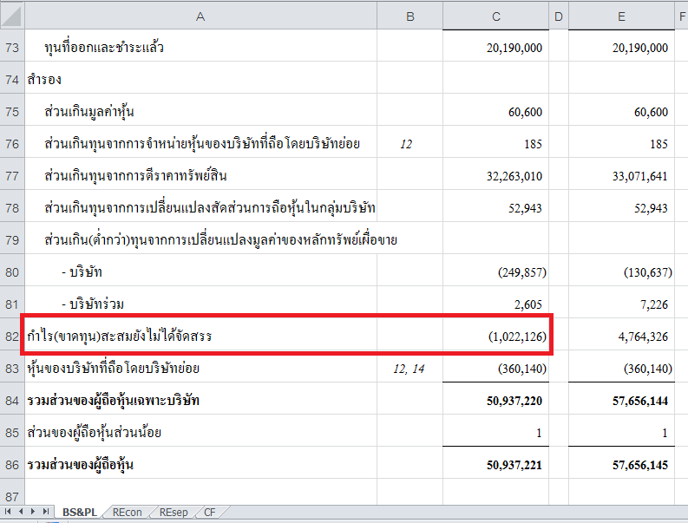The height and width of the screenshot is (523, 688).
Task: Click value 7,226
Action: click(x=654, y=304)
